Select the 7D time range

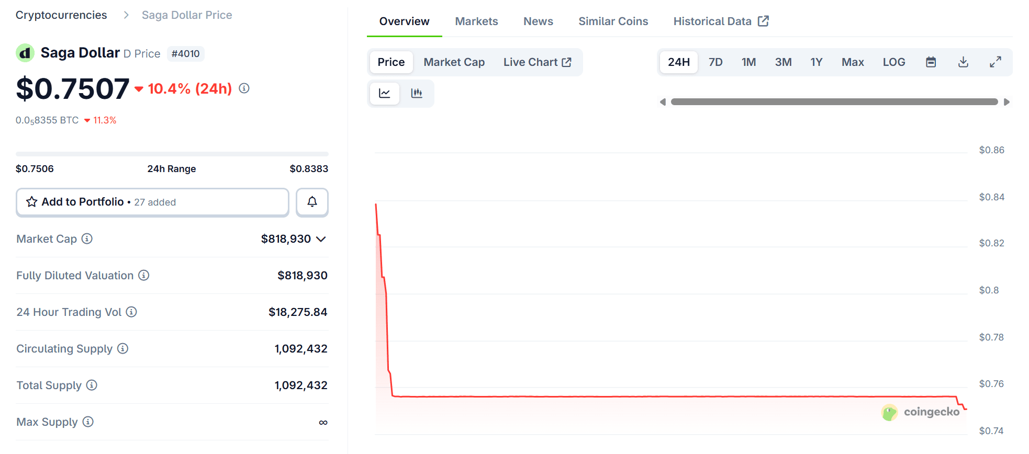click(x=715, y=62)
